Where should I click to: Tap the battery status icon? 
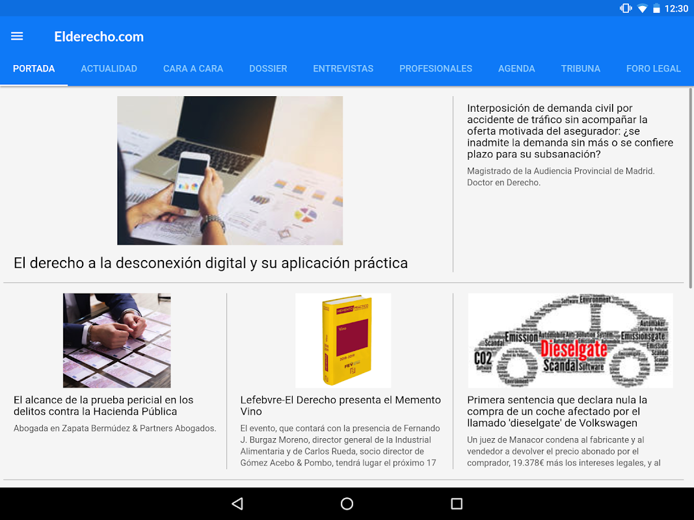(x=656, y=8)
